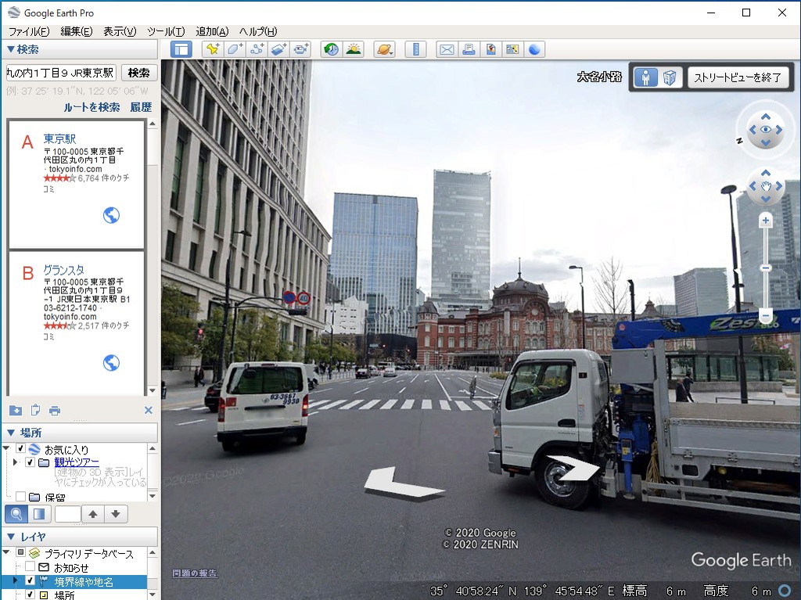Start the Record a Tour tool
Screen dimensions: 801x600
pyautogui.click(x=301, y=49)
